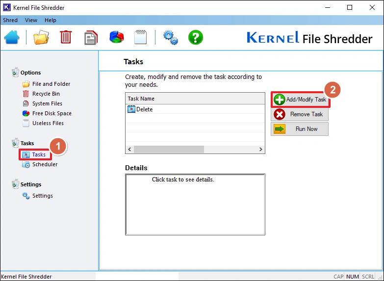Screen dimensions: 384x281
Task: Open the Settings gears toolbar icon
Action: (170, 38)
